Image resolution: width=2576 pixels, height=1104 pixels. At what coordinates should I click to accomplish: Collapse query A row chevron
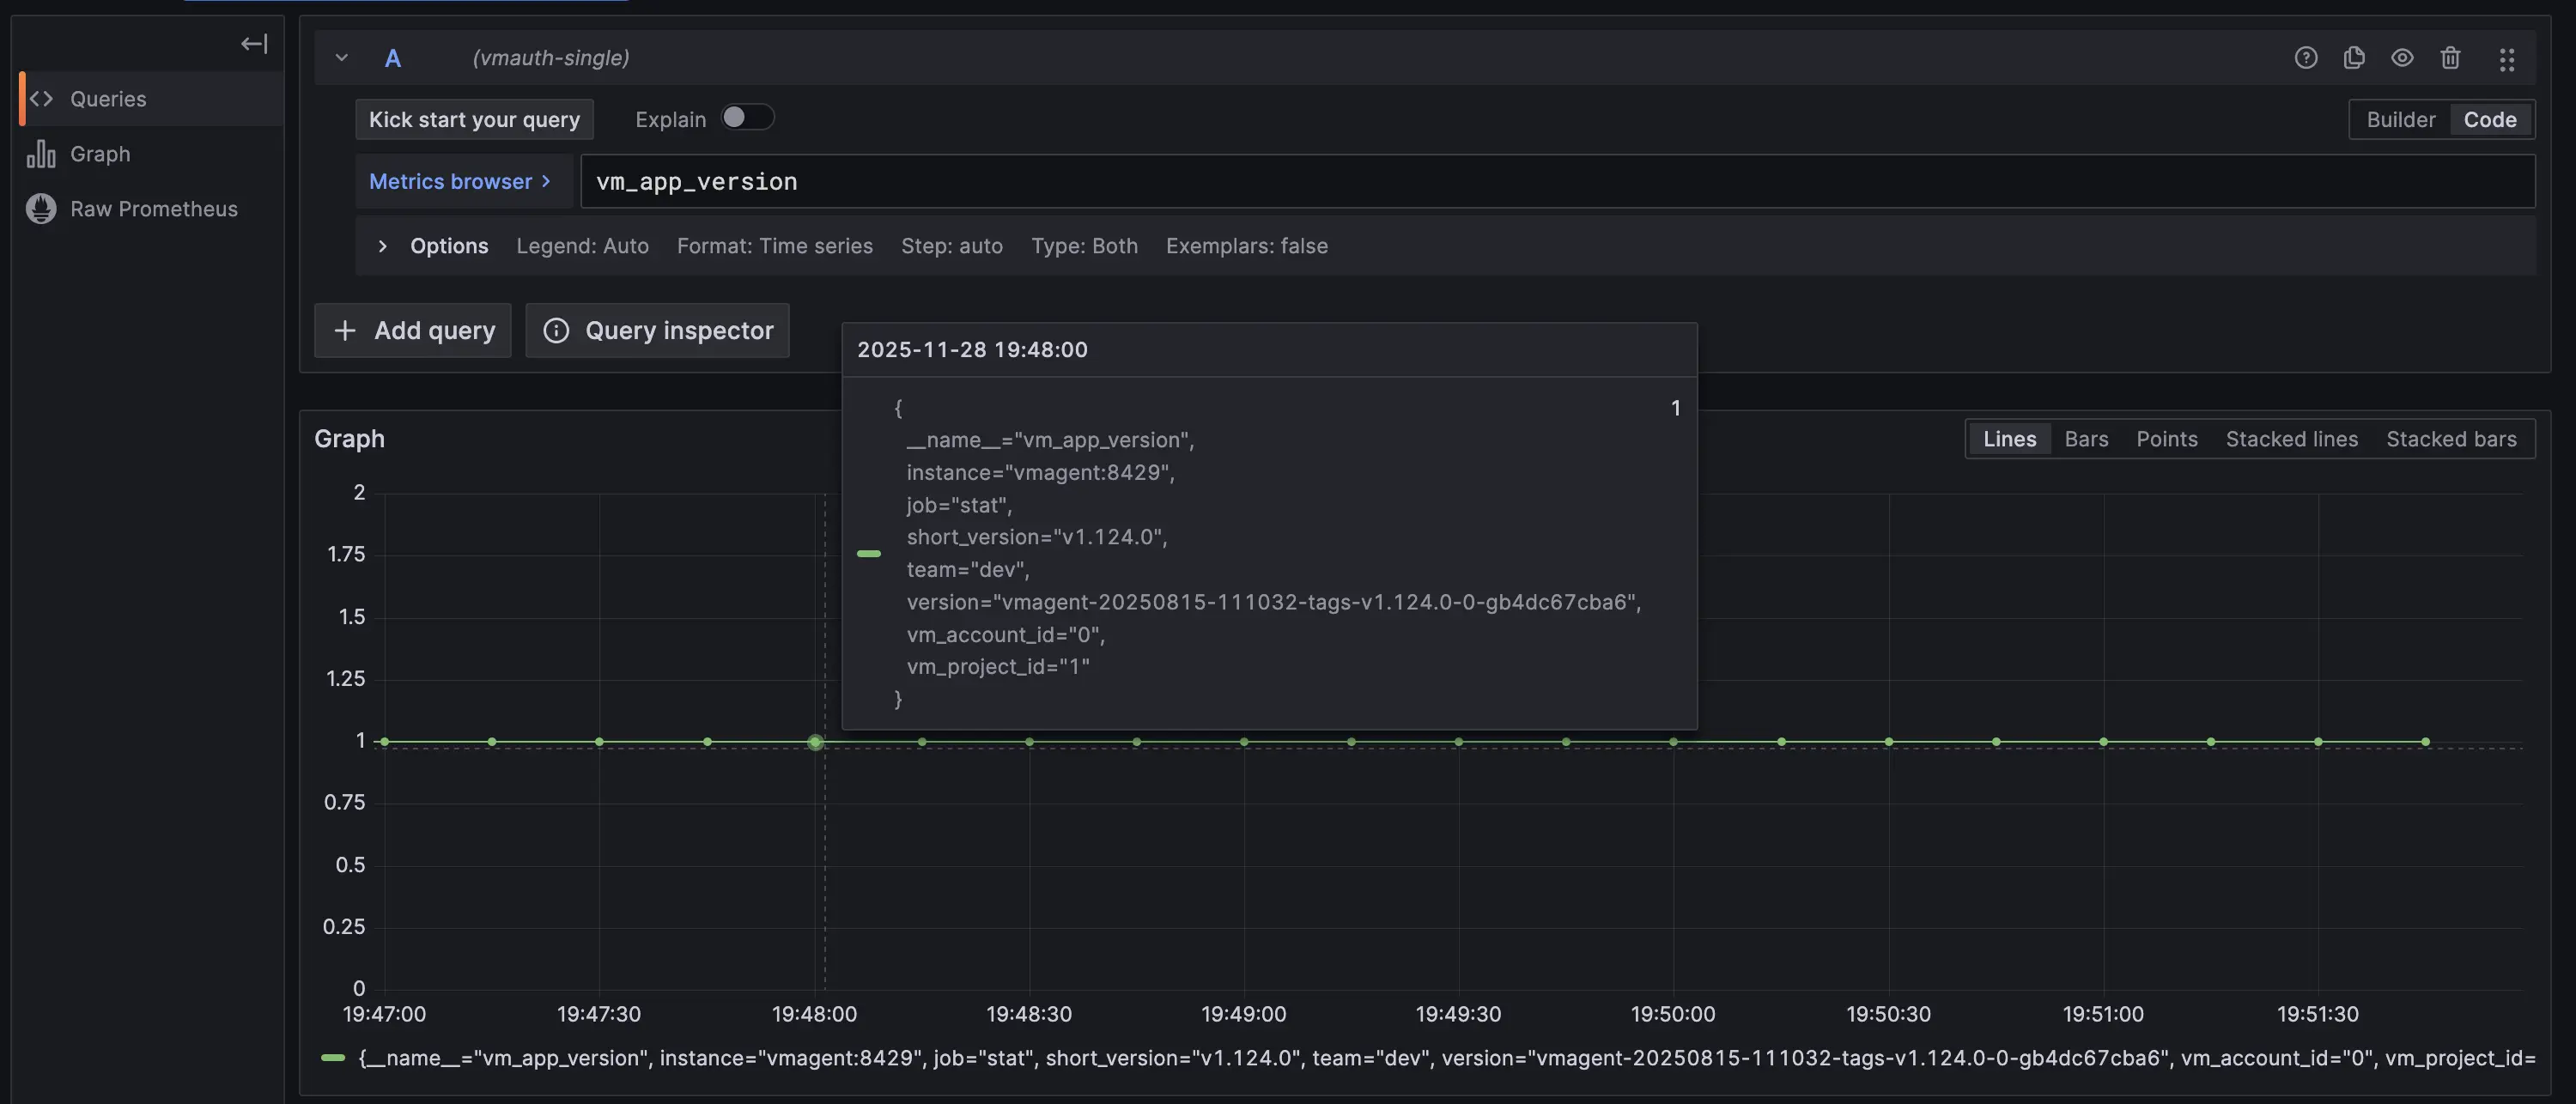(342, 58)
